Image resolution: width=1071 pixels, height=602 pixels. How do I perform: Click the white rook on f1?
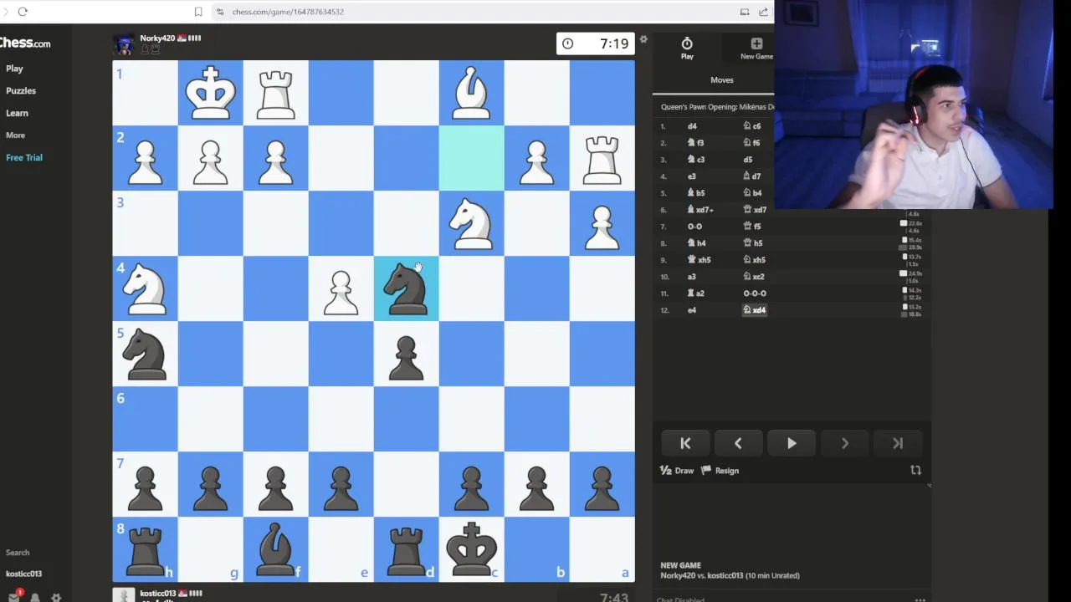(275, 93)
